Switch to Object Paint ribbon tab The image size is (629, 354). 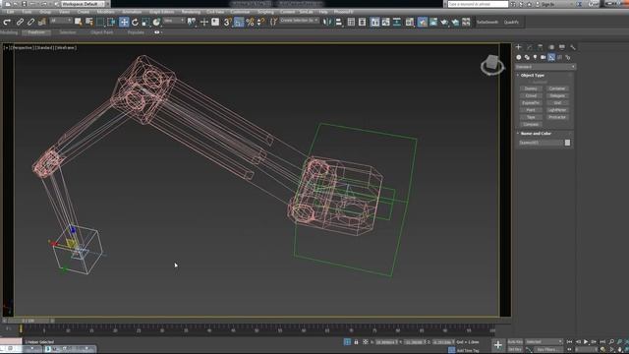102,32
